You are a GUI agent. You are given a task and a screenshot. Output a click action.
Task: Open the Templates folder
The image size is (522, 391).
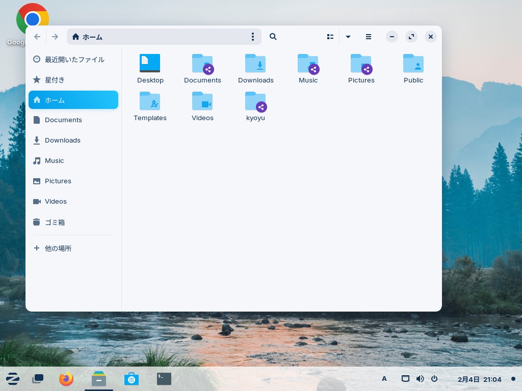tap(150, 101)
